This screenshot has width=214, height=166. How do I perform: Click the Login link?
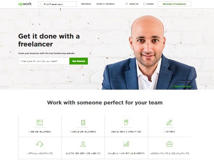tap(148, 4)
